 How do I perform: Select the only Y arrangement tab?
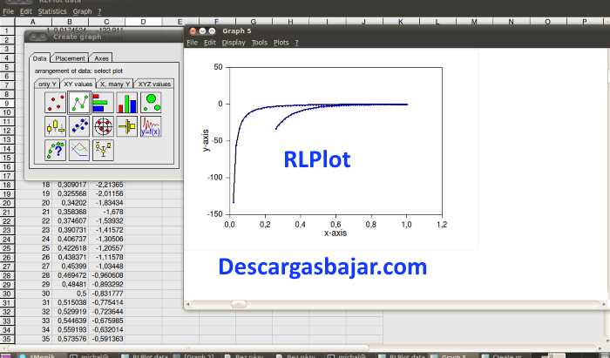click(x=47, y=84)
